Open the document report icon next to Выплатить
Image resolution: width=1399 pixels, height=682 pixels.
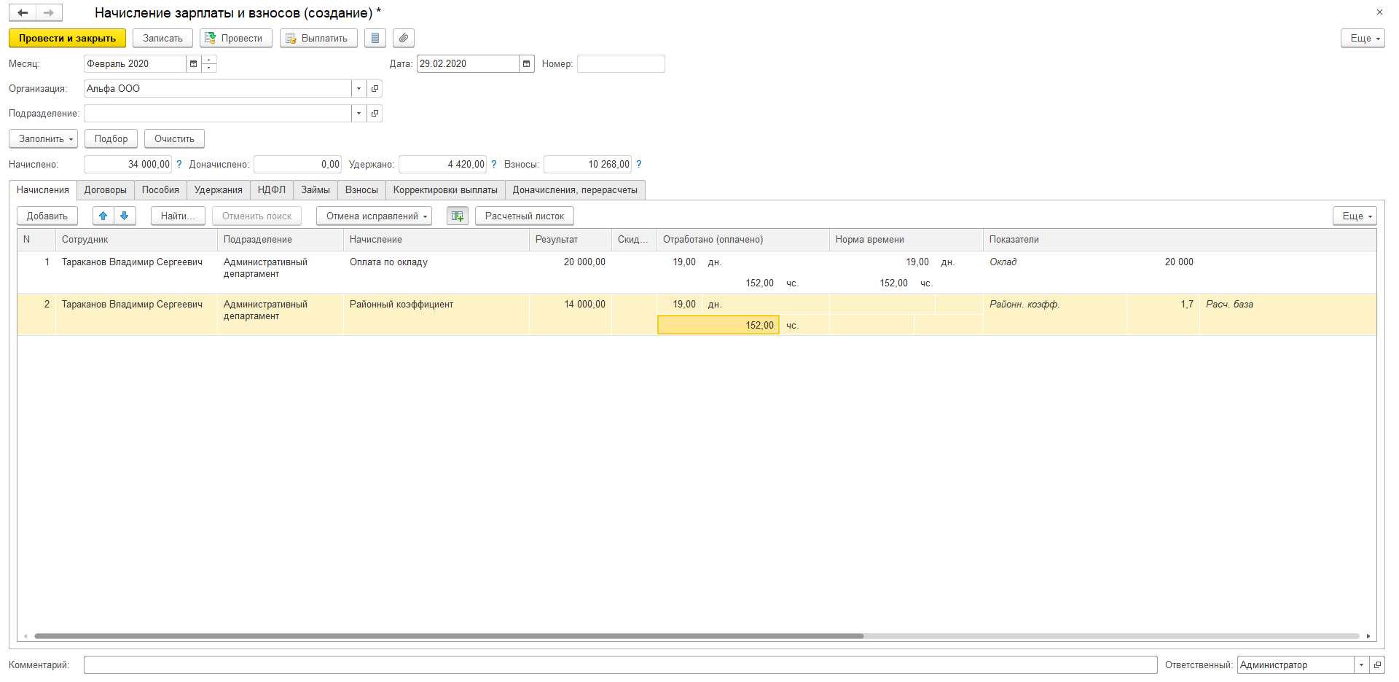click(375, 38)
